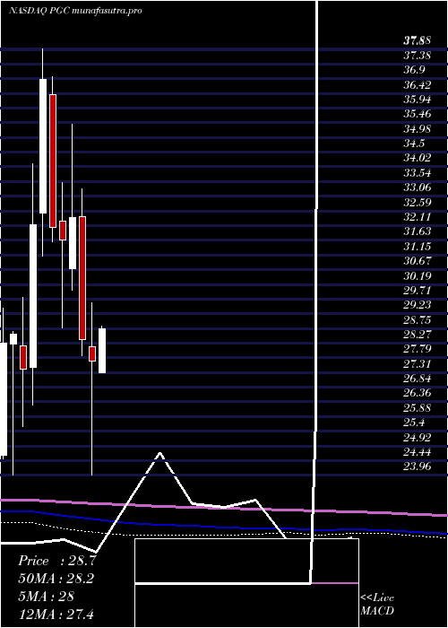The height and width of the screenshot is (628, 448).
Task: Click the 30.67 price axis label
Action: (x=417, y=261)
